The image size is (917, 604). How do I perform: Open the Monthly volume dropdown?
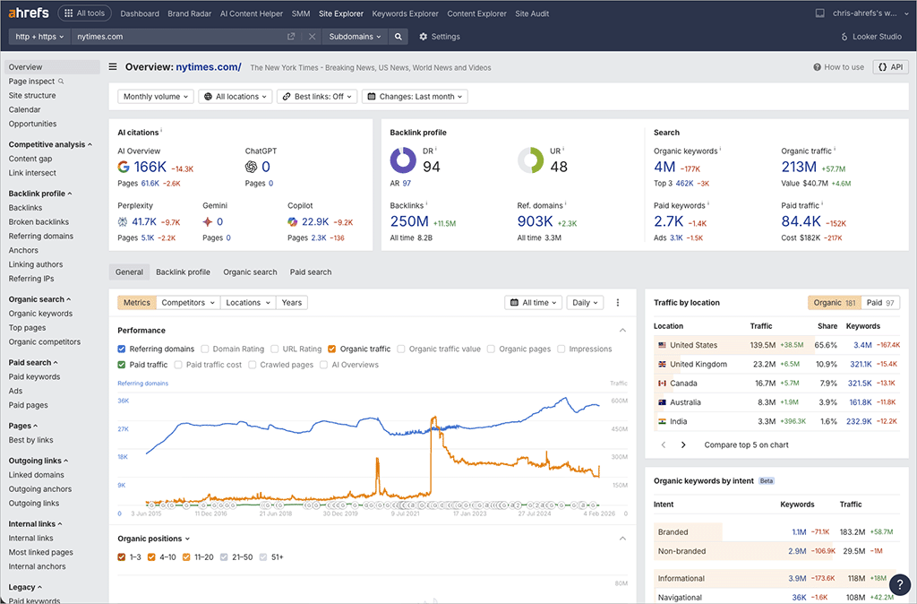[155, 96]
